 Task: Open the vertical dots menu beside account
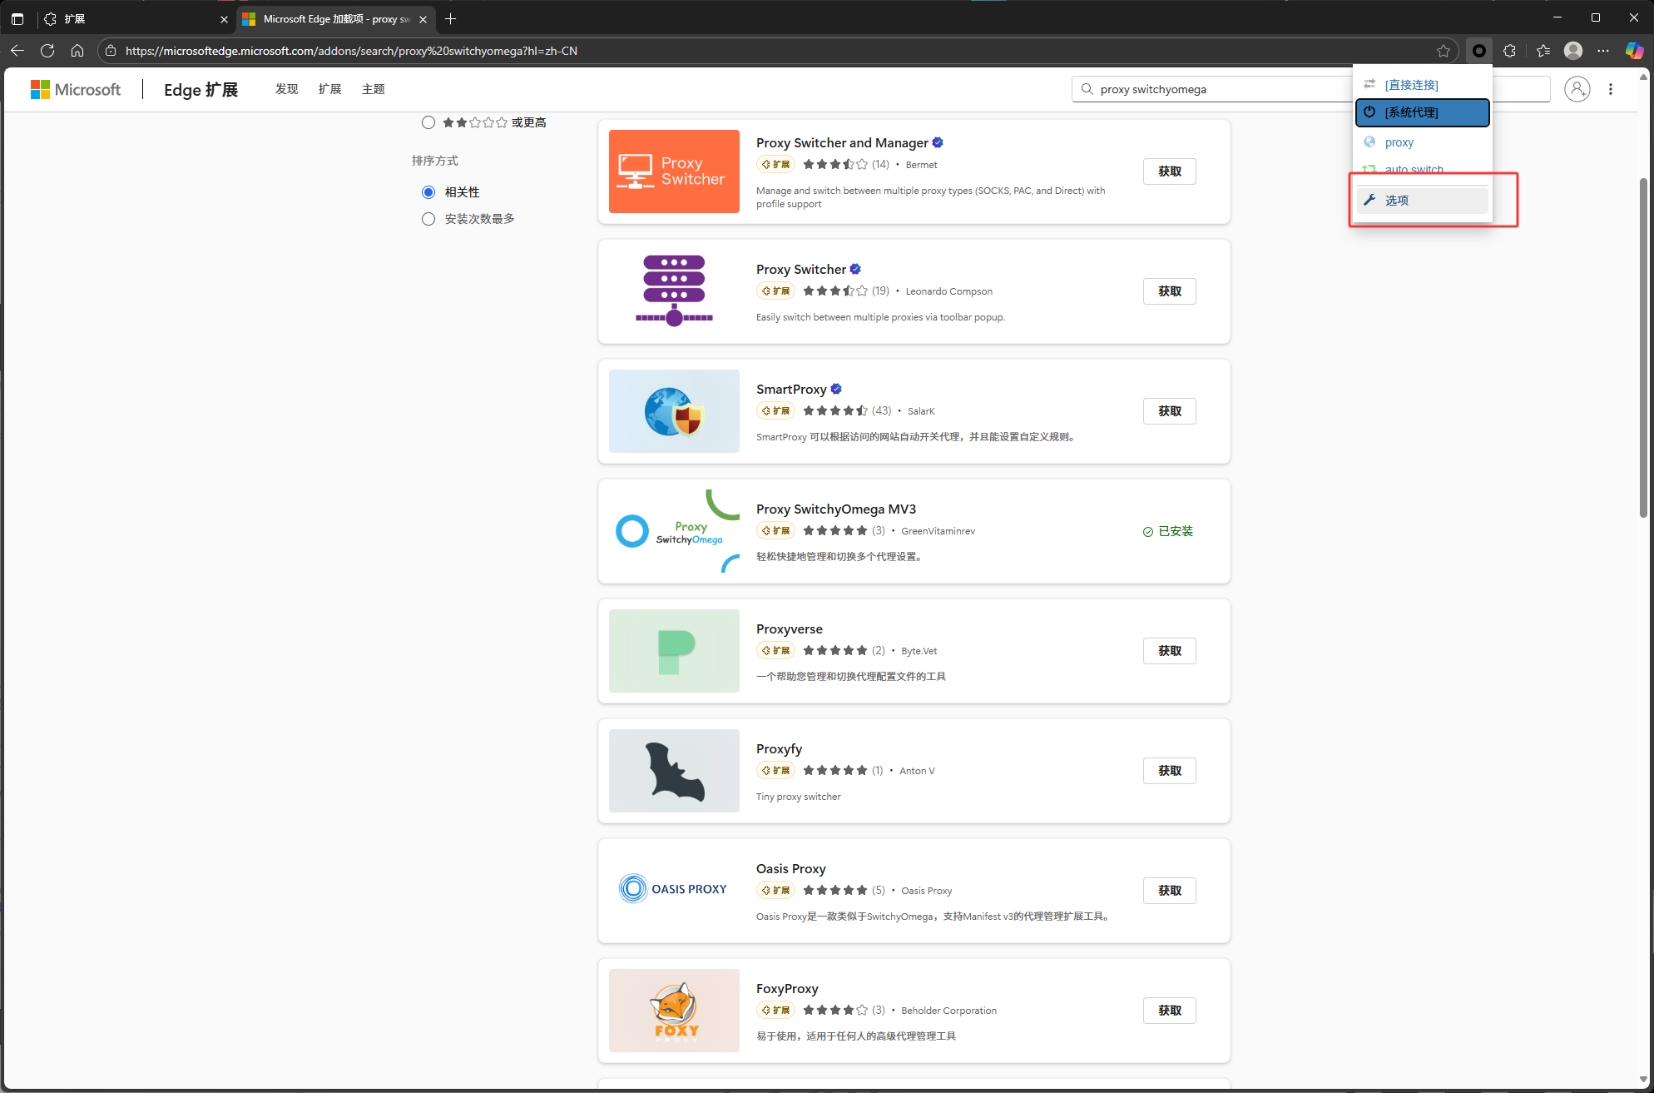point(1611,89)
